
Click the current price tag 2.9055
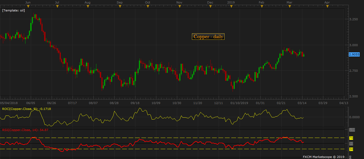(354, 54)
